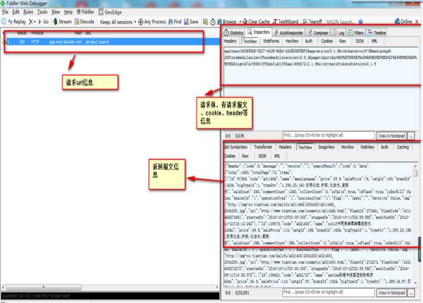Select request WebForms inspector tab
This screenshot has height=303, width=423.
point(271,41)
